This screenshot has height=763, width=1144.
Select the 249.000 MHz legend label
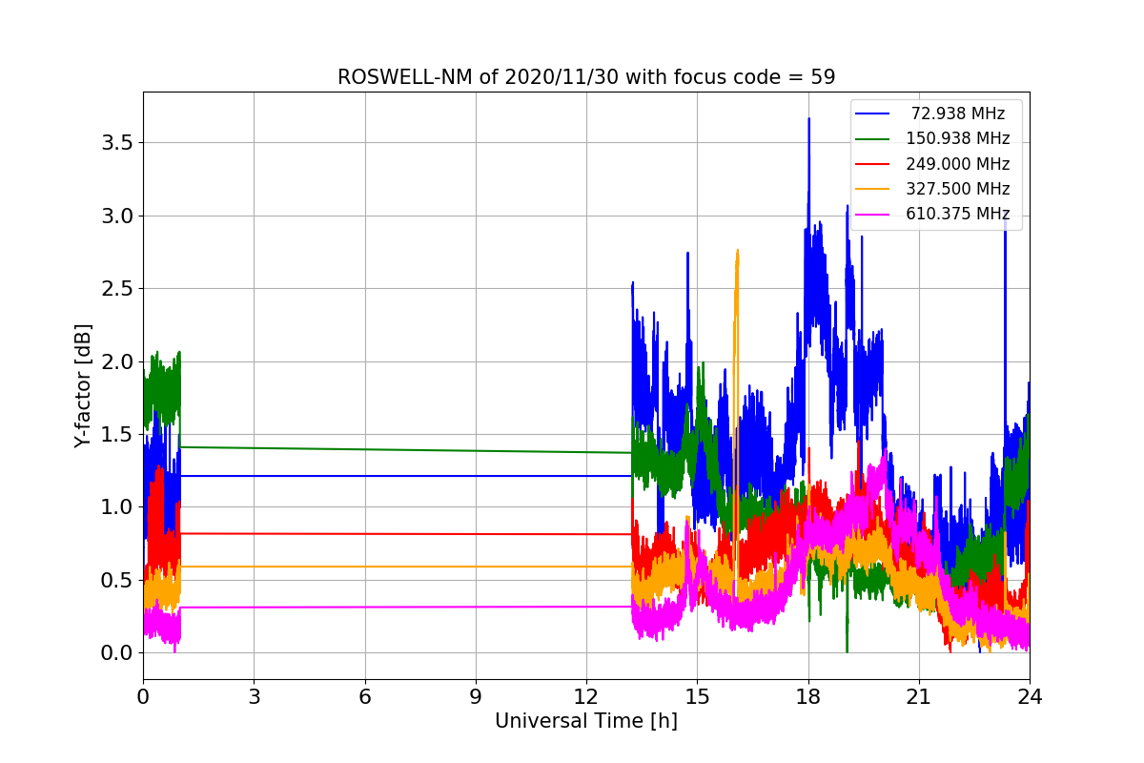[958, 164]
